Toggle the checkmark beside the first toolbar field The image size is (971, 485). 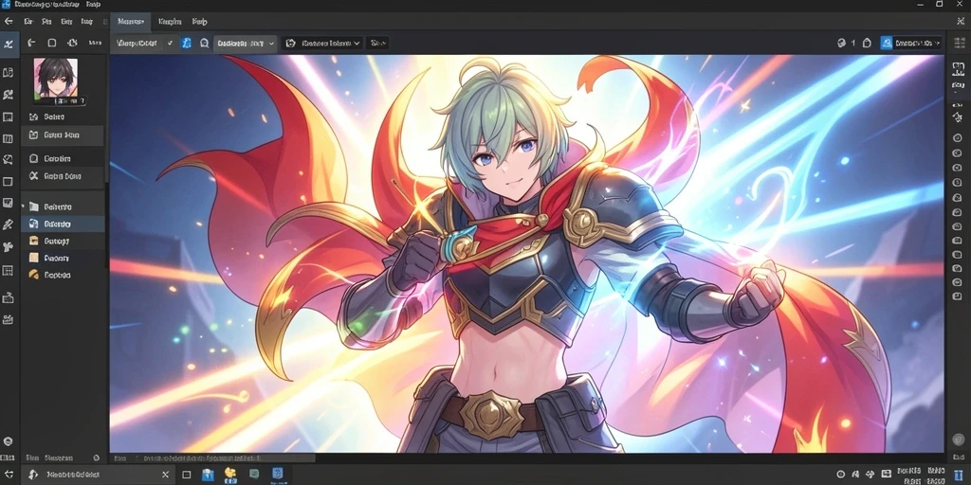coord(171,44)
